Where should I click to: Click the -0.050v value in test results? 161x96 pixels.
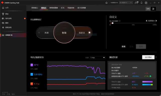135,68
